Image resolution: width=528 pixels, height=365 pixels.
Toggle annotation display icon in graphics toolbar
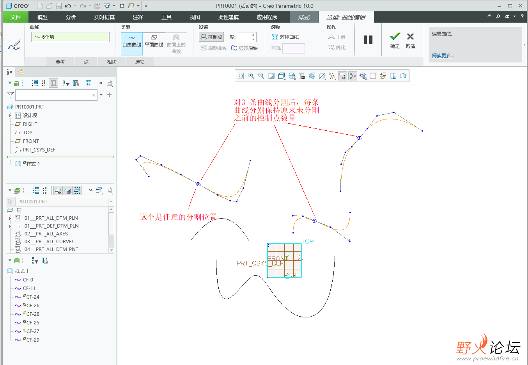tap(342, 76)
